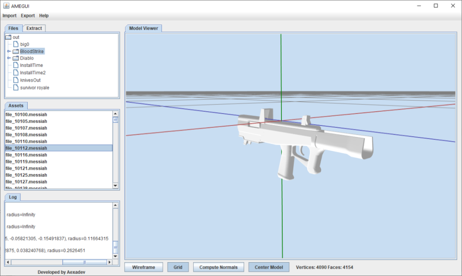The height and width of the screenshot is (276, 462).
Task: Switch to the Extract tab
Action: 34,28
